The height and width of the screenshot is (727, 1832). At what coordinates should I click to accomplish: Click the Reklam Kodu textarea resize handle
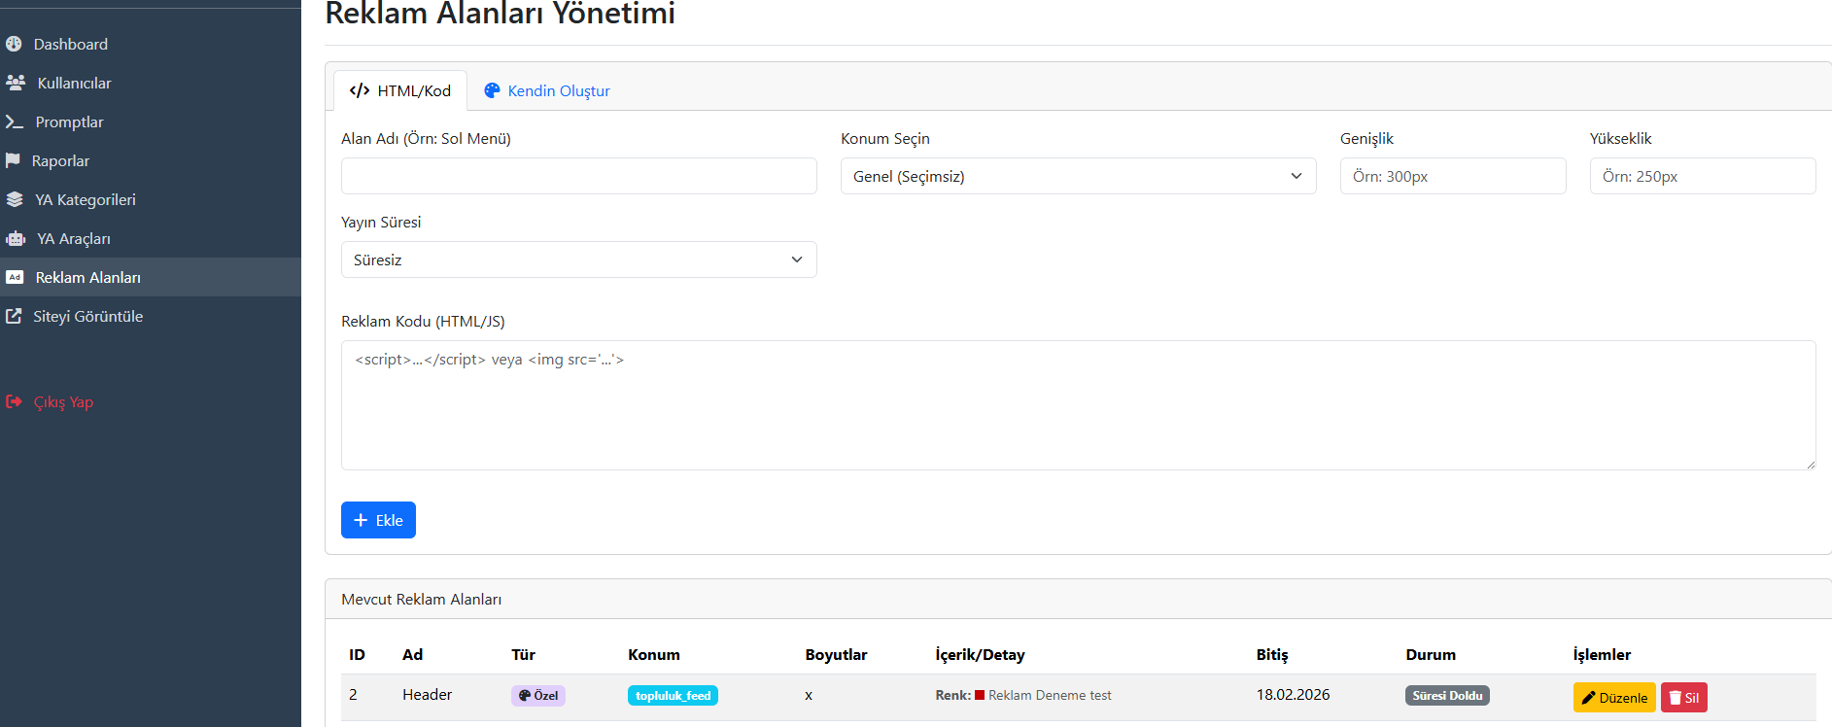pos(1810,465)
